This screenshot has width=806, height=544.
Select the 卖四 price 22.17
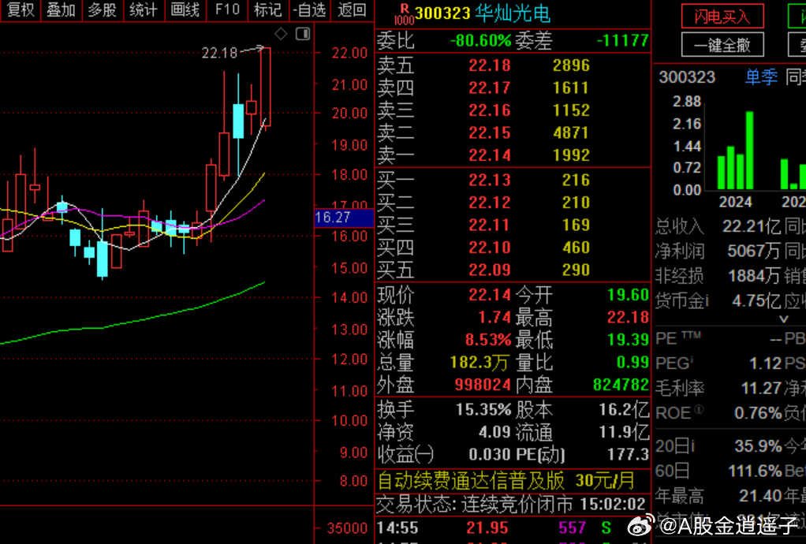(489, 88)
